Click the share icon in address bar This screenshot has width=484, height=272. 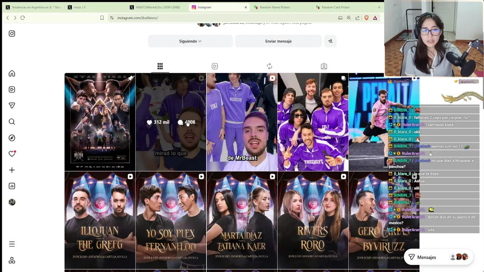pyautogui.click(x=357, y=18)
